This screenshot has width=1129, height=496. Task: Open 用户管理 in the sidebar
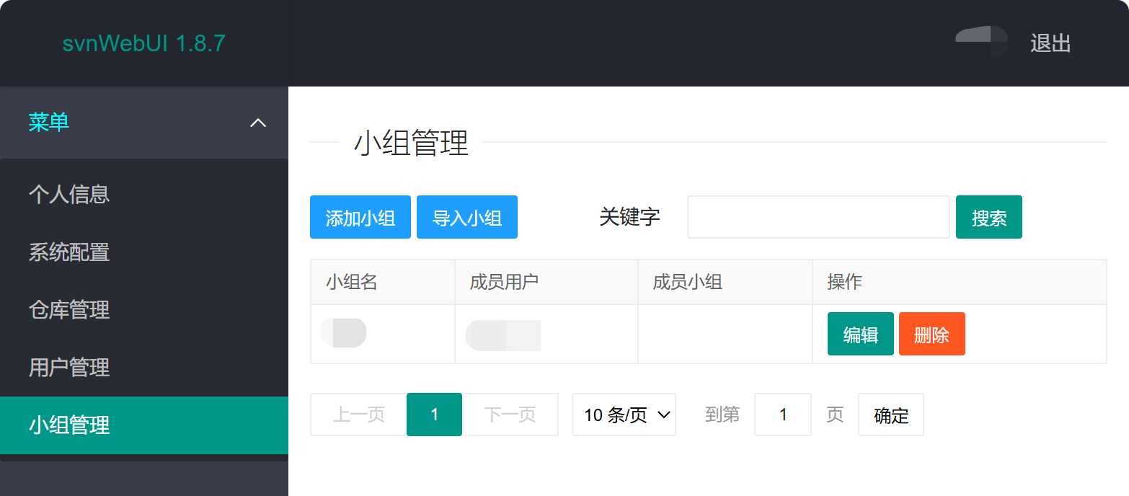tap(69, 368)
